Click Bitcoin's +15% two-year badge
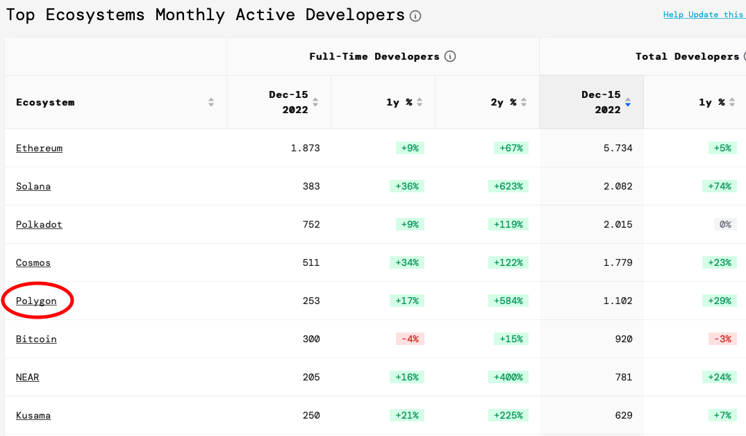Screen dimensions: 746x436 [511, 339]
